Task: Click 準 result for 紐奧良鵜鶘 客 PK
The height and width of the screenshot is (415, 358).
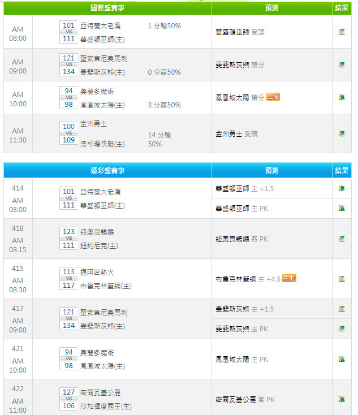Action: tap(342, 239)
